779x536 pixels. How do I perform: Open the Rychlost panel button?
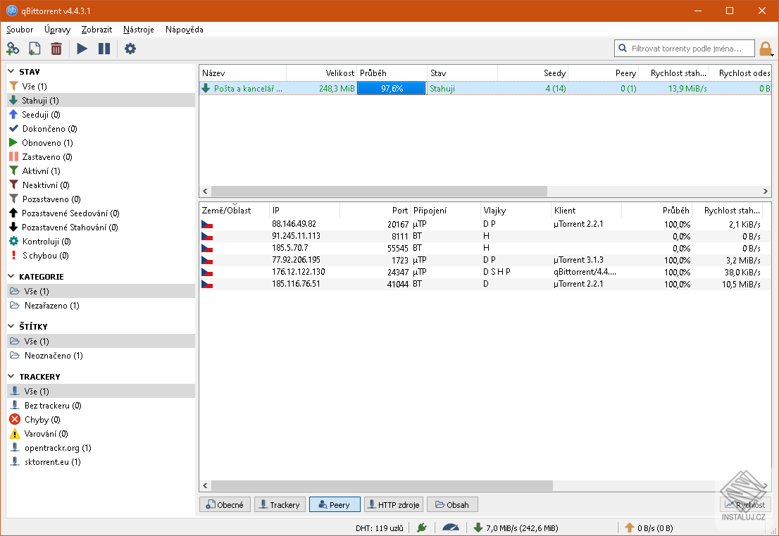pyautogui.click(x=745, y=504)
